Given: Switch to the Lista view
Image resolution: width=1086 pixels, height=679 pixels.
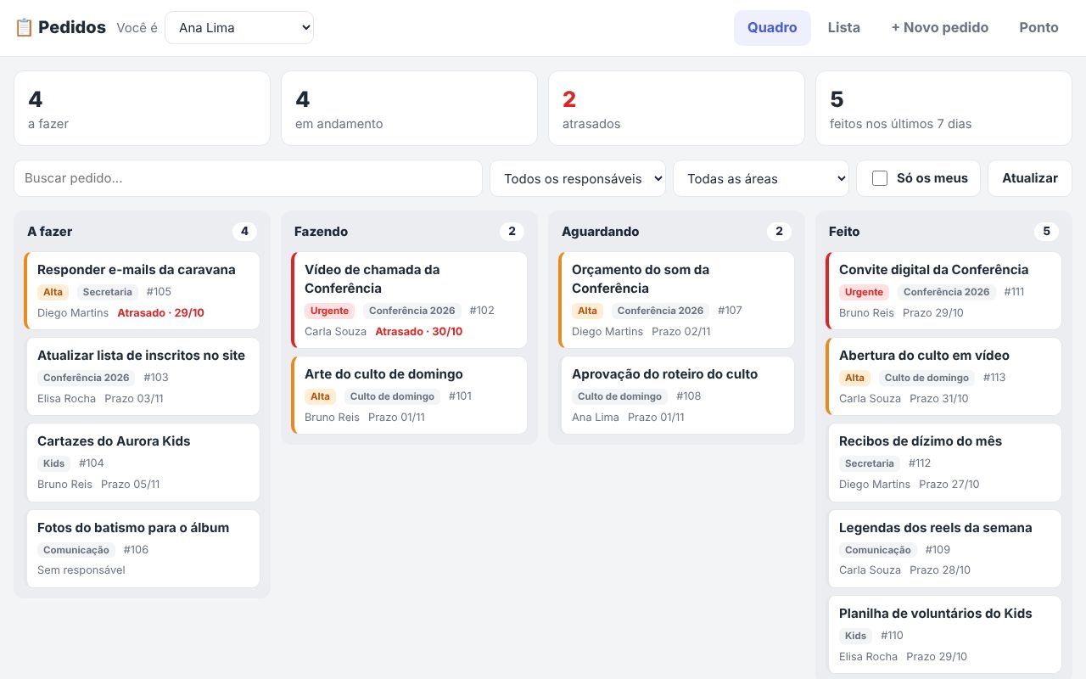Looking at the screenshot, I should click(844, 27).
